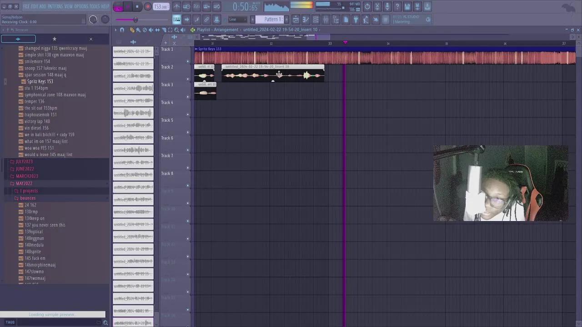Click the Help question mark icon

[x=398, y=6]
